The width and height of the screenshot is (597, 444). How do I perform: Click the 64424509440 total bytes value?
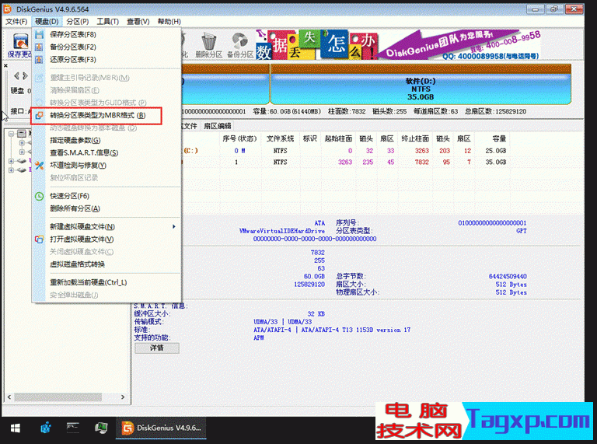point(508,277)
